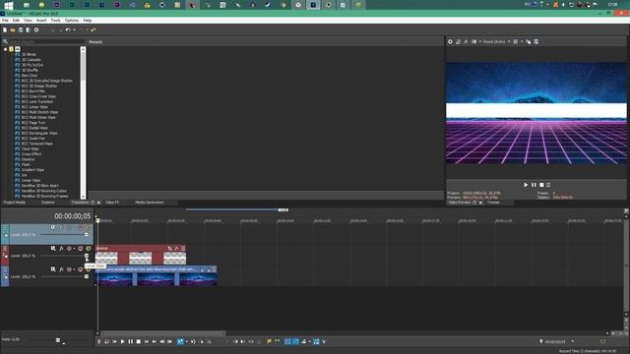
Task: Mute the red video track
Action: pos(81,249)
